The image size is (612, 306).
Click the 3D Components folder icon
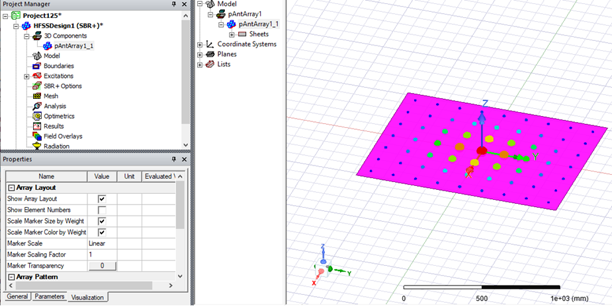tap(37, 36)
